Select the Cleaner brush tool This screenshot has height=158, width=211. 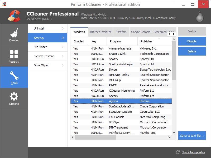tap(14, 35)
